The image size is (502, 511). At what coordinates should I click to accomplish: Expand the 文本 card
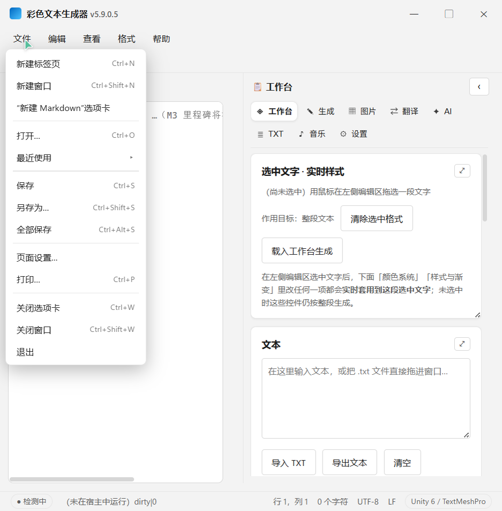(x=462, y=344)
